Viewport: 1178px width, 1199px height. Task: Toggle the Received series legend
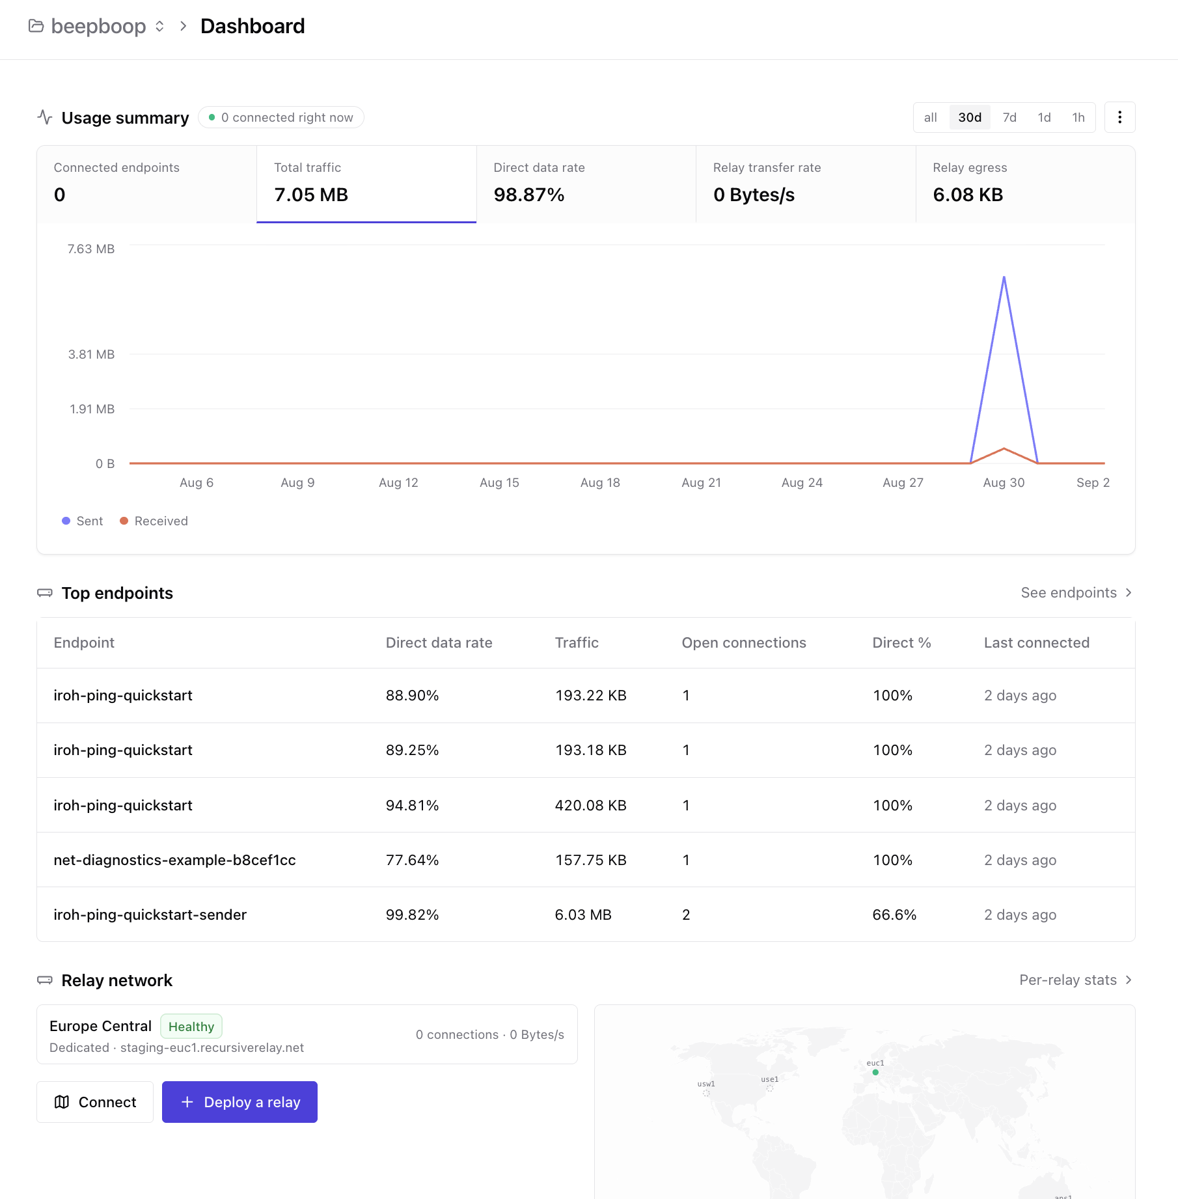(x=154, y=521)
